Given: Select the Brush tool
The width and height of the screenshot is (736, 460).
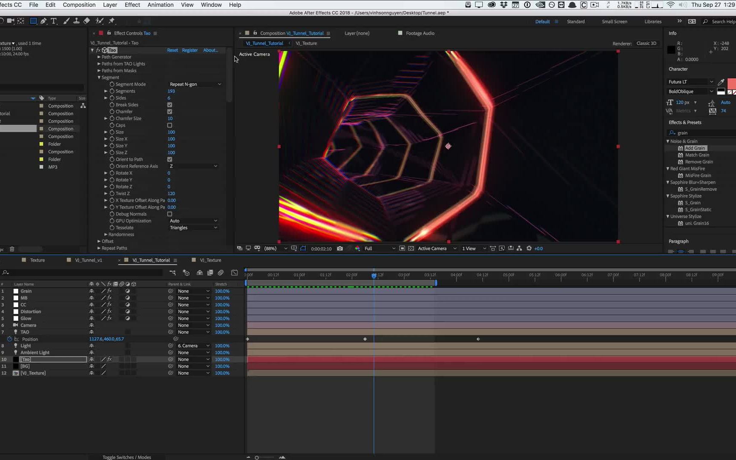Looking at the screenshot, I should [x=66, y=21].
